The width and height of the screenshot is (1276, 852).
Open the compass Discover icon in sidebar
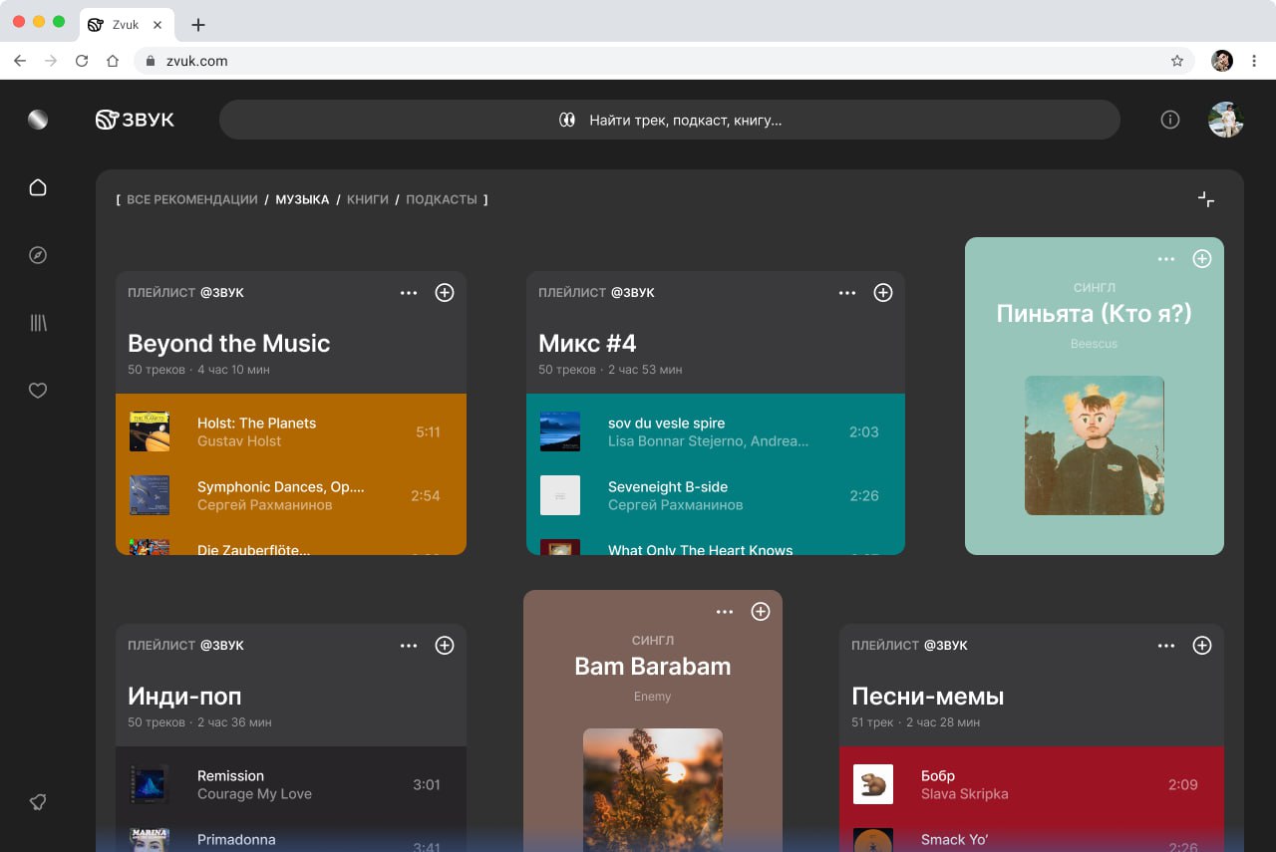(x=38, y=255)
